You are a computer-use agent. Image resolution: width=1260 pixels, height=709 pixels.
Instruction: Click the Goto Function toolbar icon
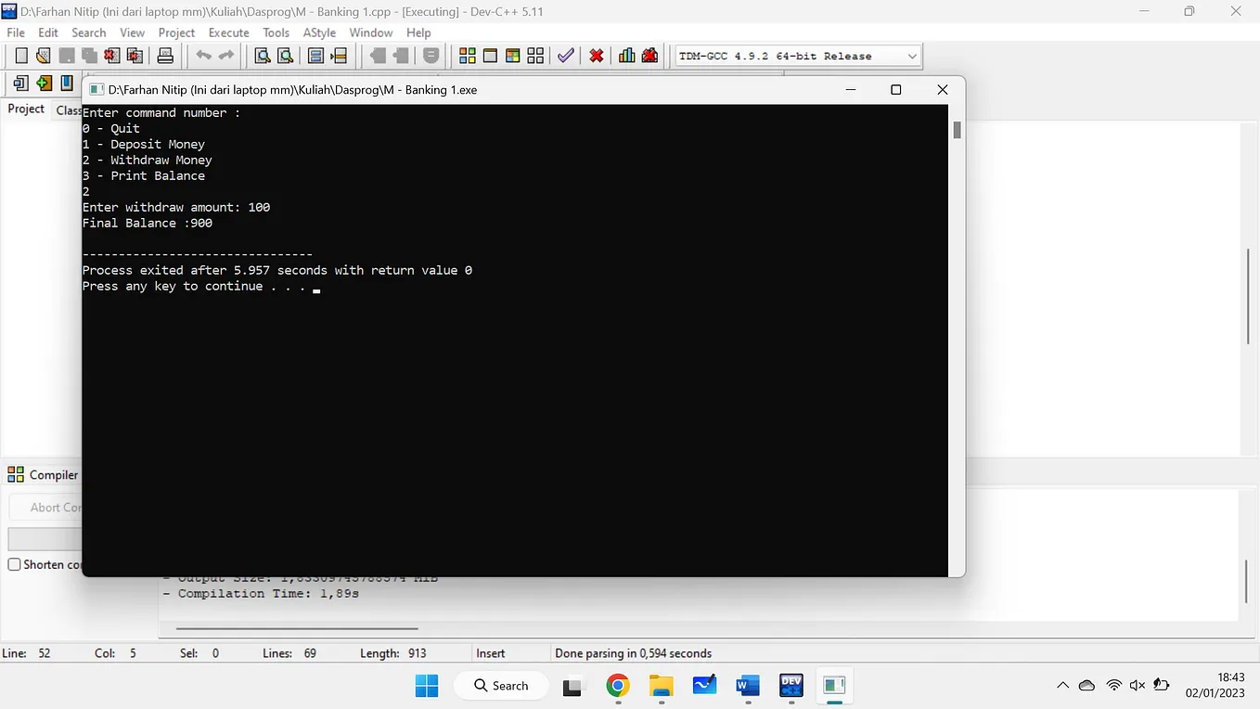pyautogui.click(x=315, y=56)
